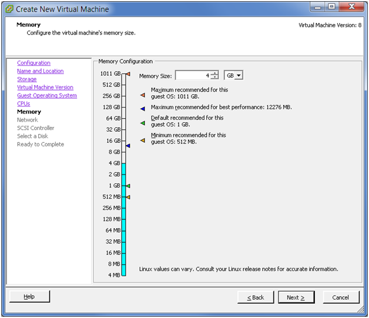Click the 8 MB scale label
The width and height of the screenshot is (369, 318).
(114, 264)
